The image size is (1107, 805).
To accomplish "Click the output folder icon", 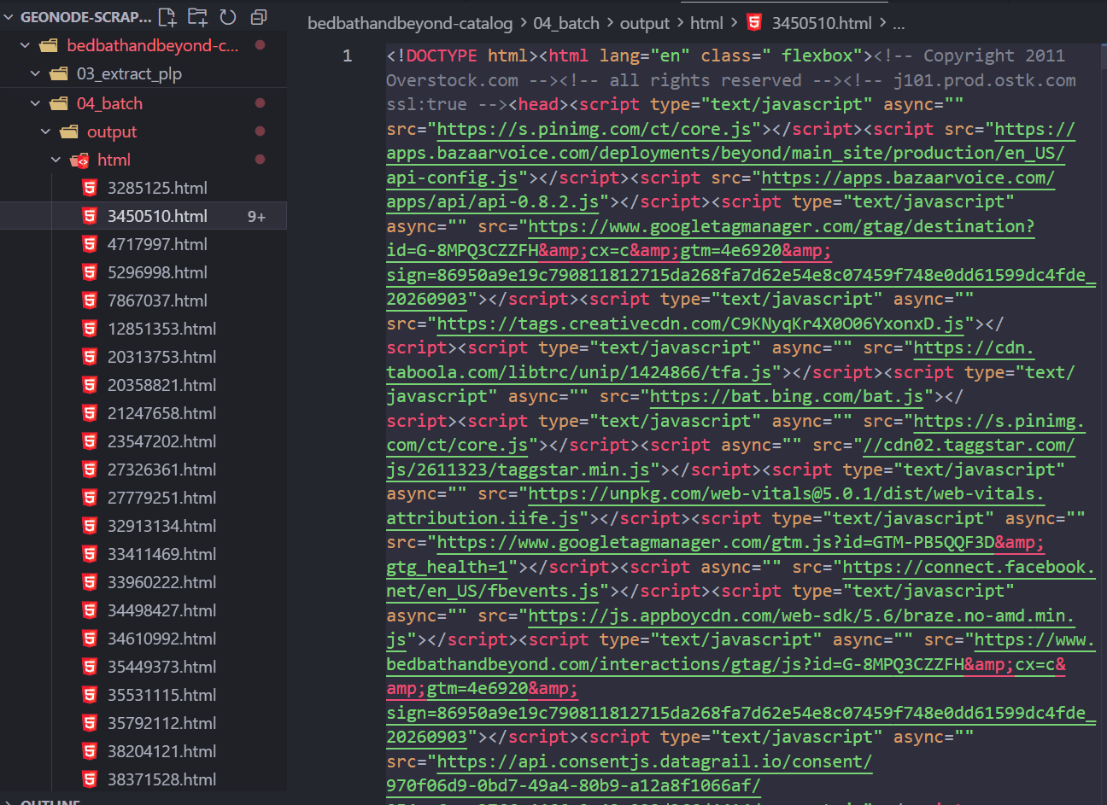I will click(x=69, y=131).
